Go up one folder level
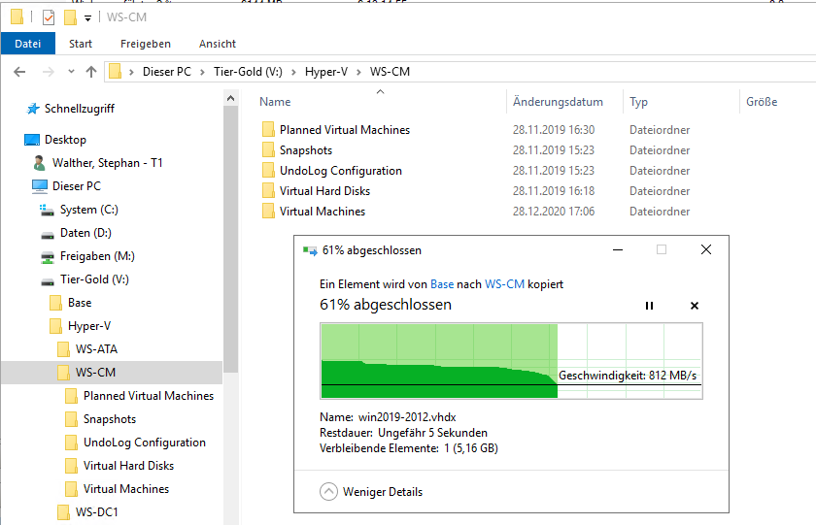 pyautogui.click(x=91, y=72)
